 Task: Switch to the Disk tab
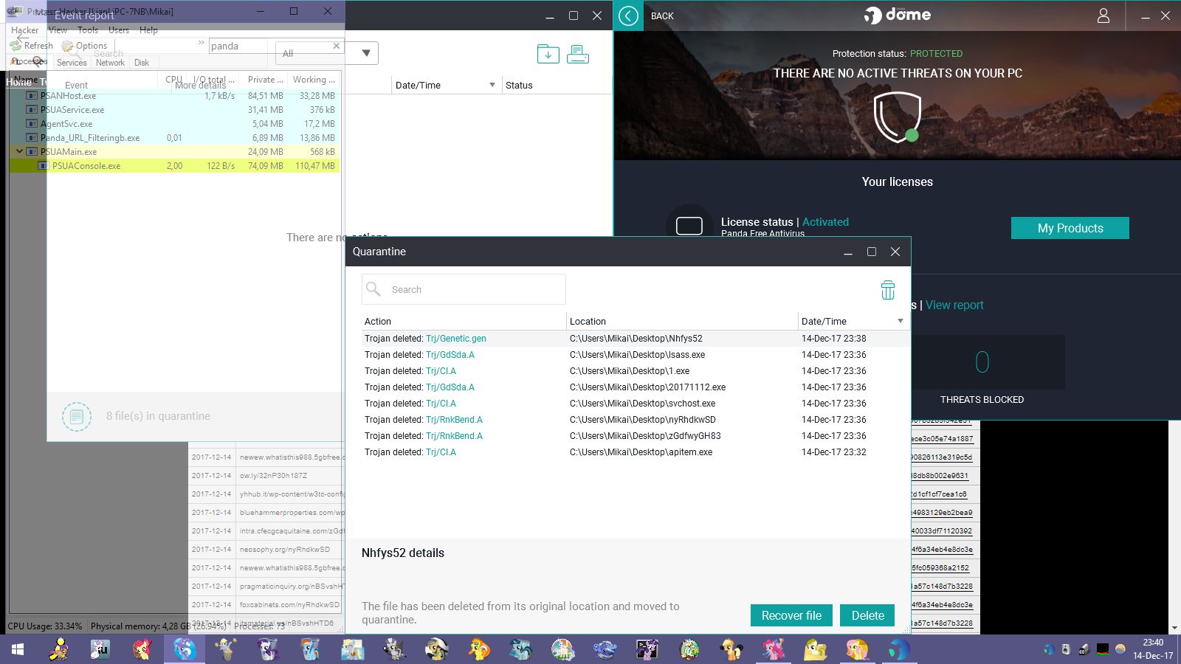(x=142, y=63)
